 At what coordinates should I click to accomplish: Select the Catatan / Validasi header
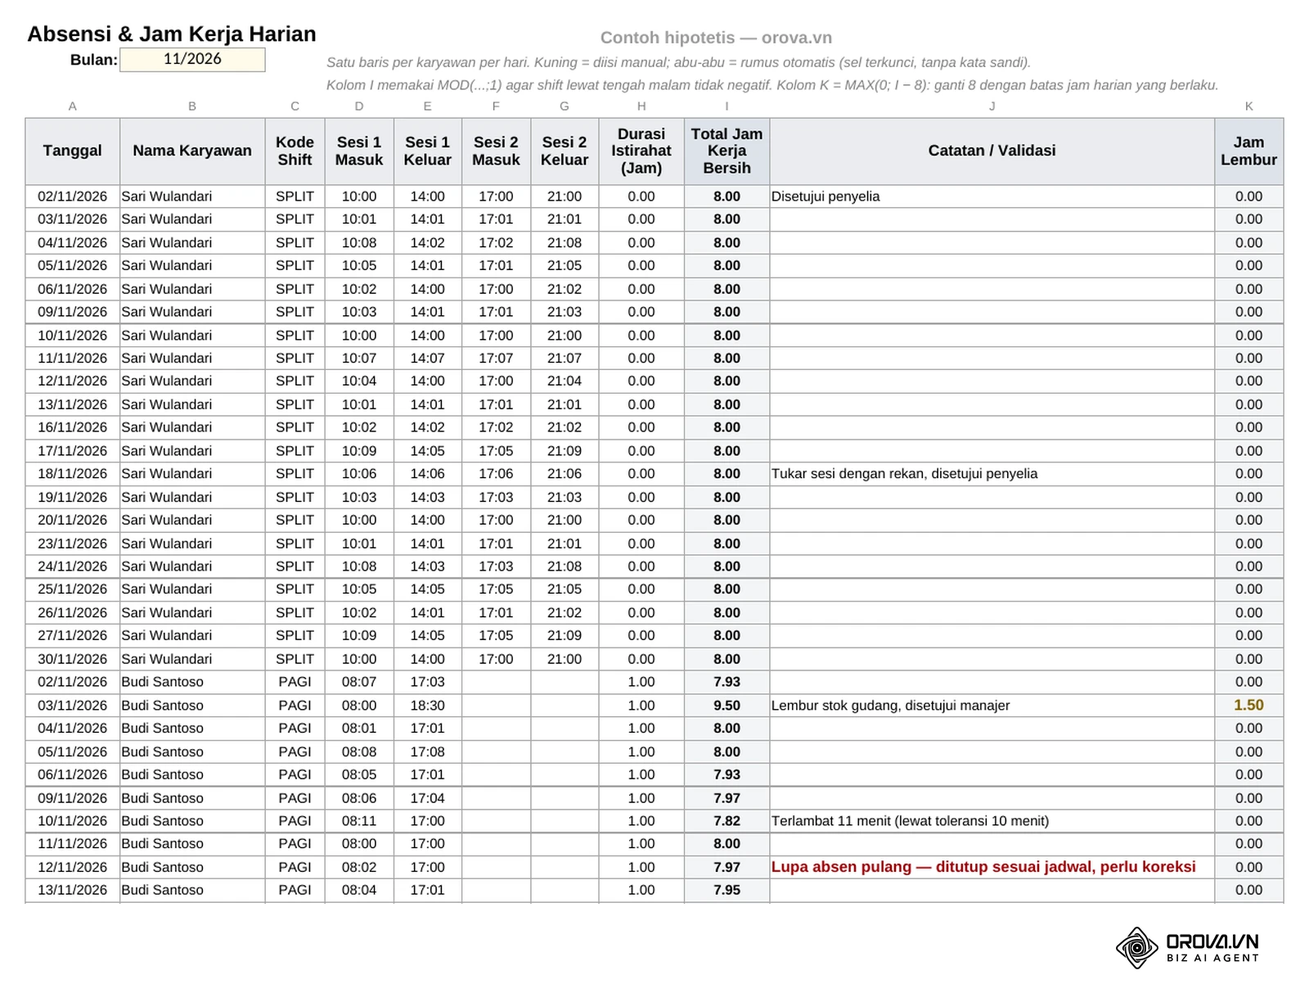coord(992,151)
